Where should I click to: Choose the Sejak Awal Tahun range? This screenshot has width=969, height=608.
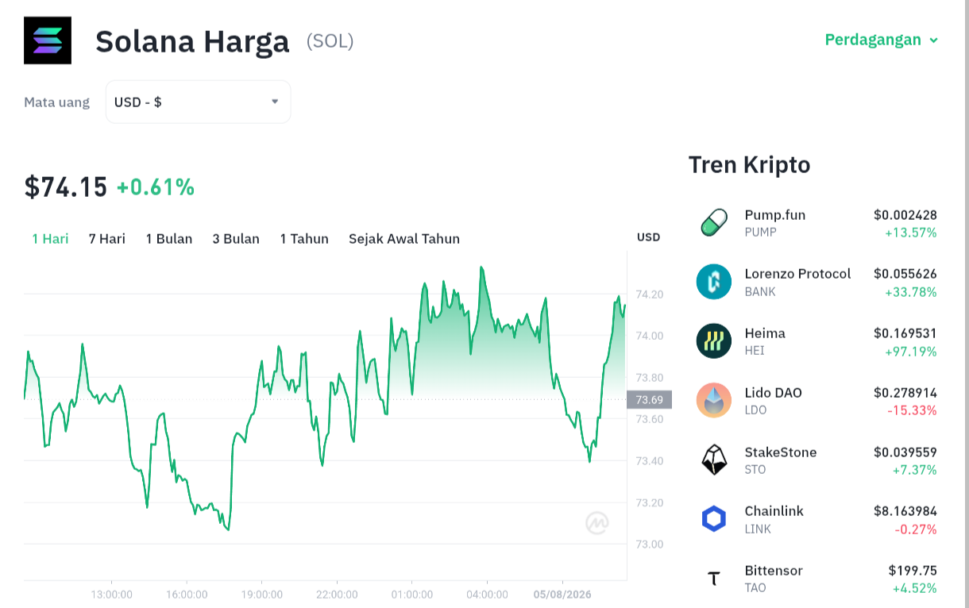404,239
